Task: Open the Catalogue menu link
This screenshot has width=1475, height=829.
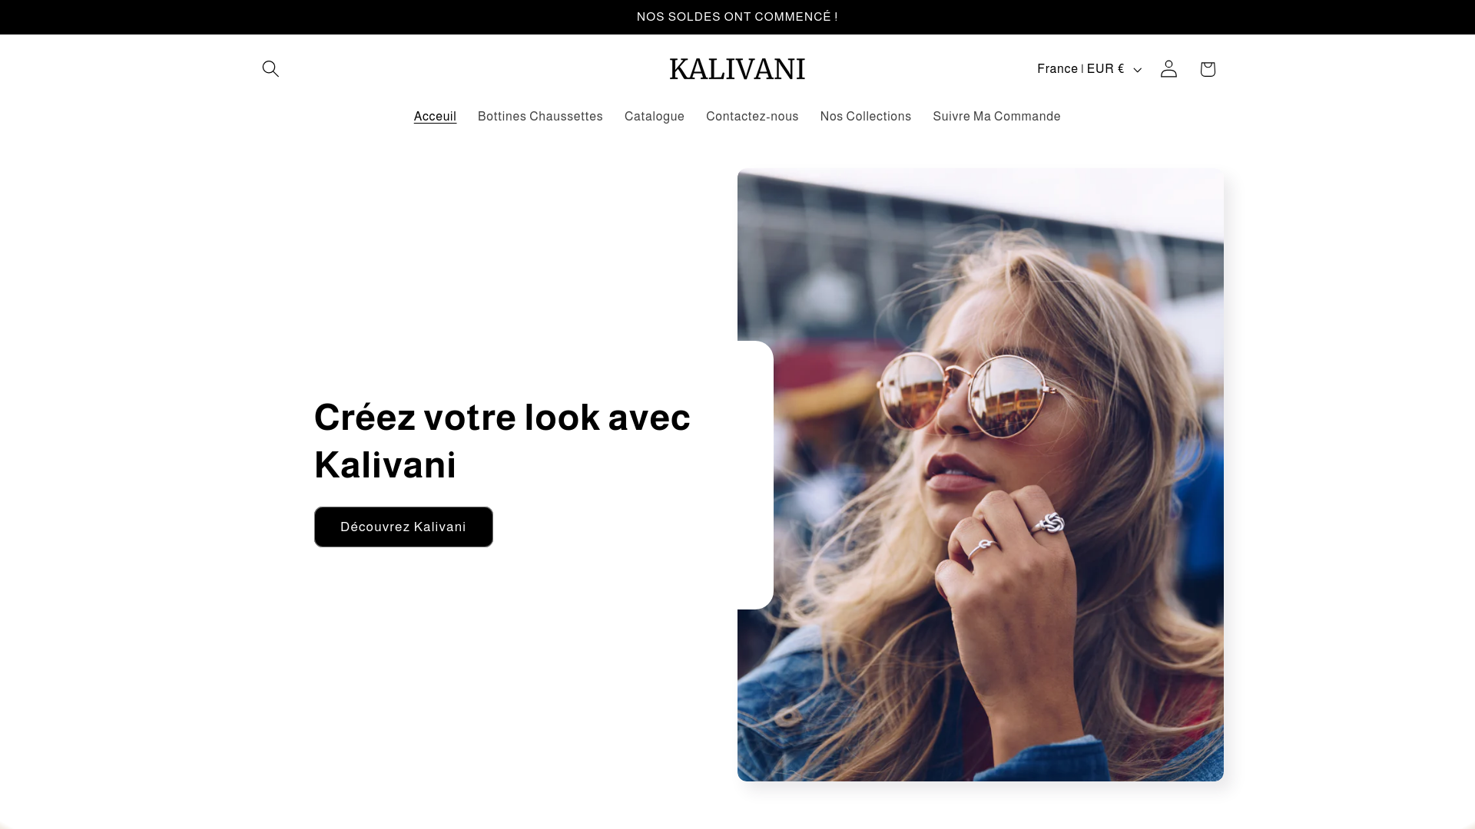Action: [655, 117]
